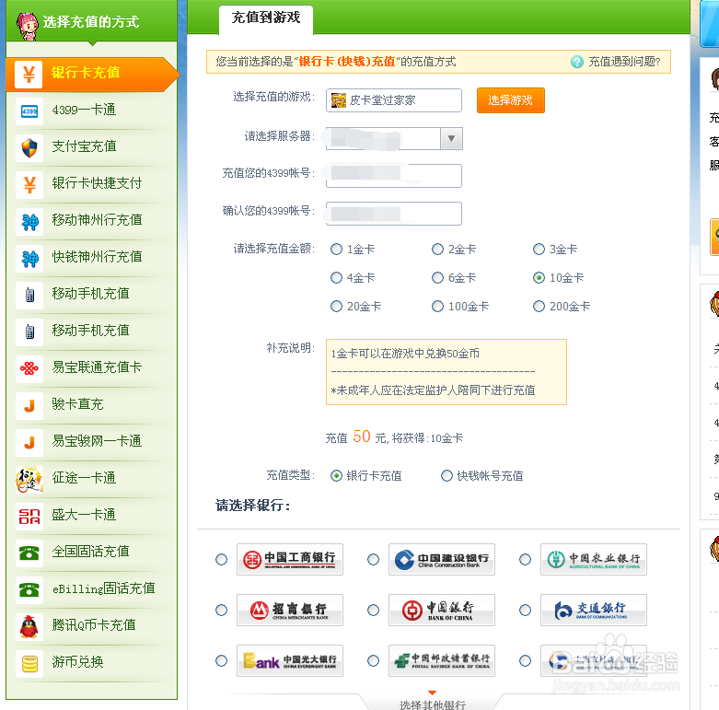Click the 支付宝充值 shield icon

pyautogui.click(x=29, y=148)
